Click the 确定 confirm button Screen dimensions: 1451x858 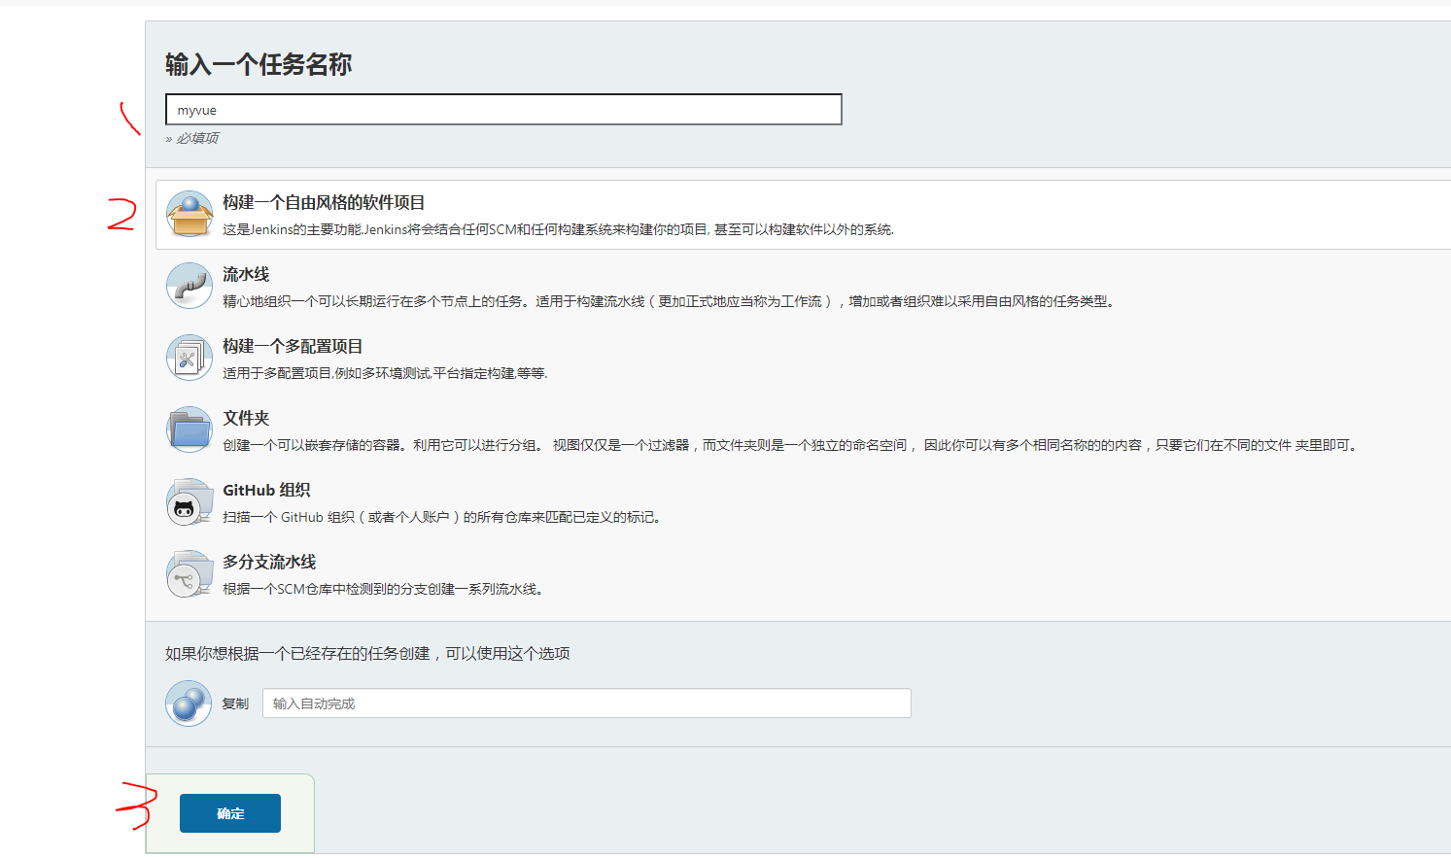coord(229,812)
